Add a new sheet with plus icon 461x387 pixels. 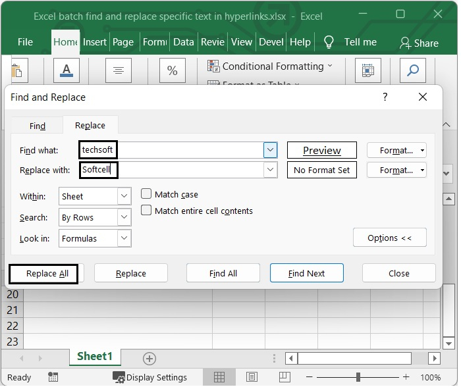pos(149,359)
